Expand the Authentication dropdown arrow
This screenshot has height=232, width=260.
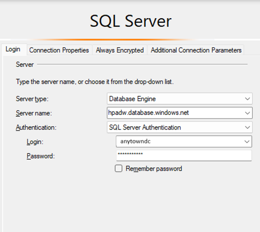pyautogui.click(x=247, y=127)
